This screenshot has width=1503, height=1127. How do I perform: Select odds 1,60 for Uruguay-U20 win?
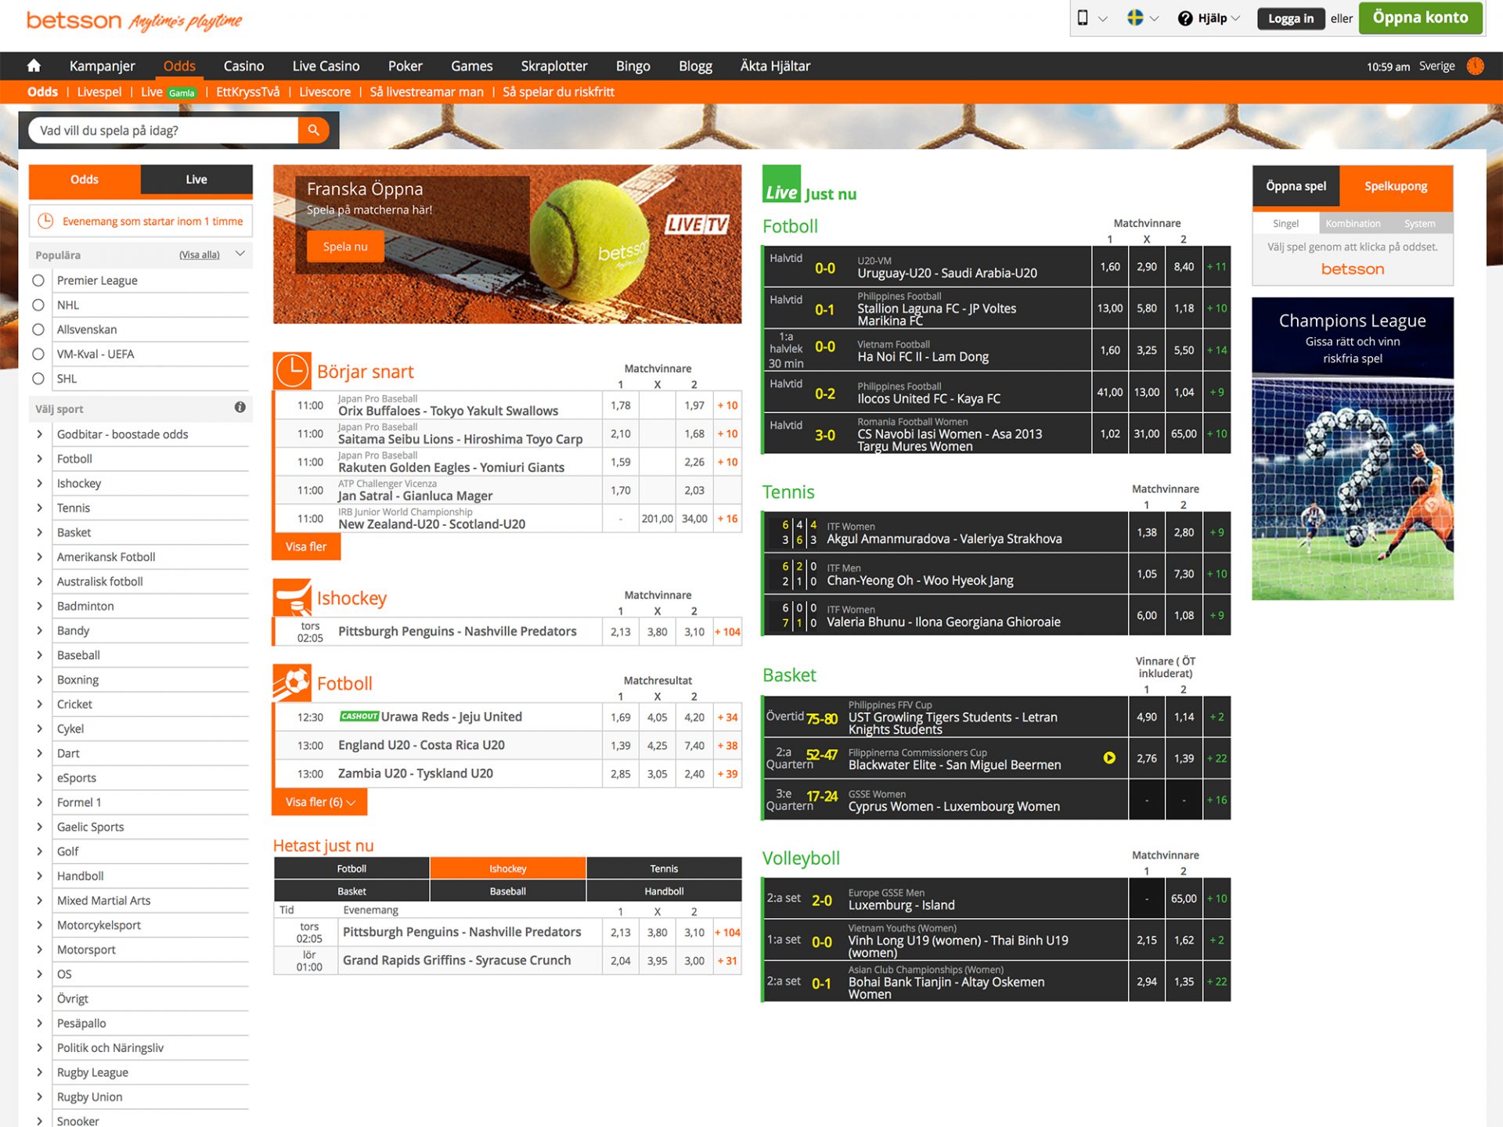tap(1110, 267)
